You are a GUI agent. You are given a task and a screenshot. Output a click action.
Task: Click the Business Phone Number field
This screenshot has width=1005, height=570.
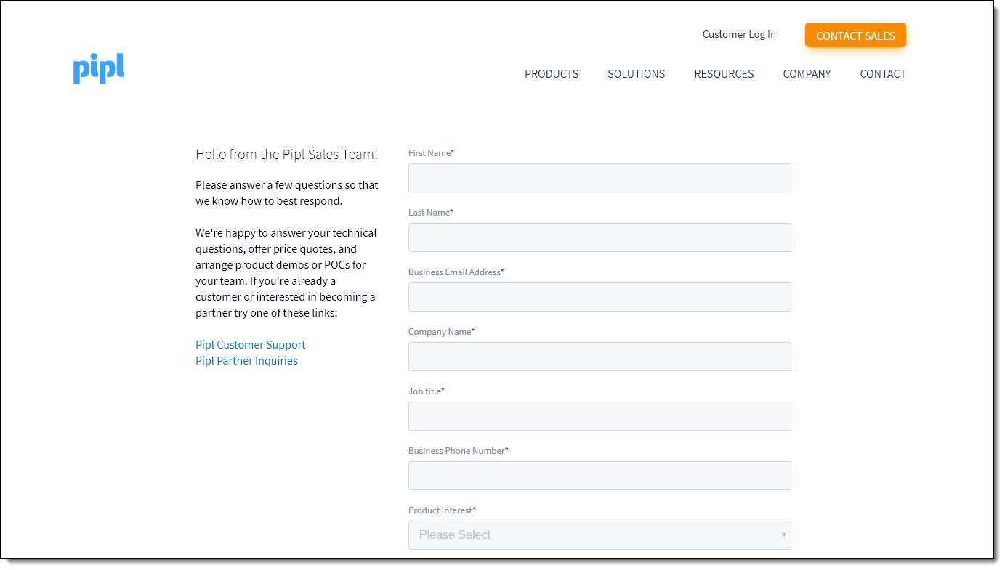click(x=599, y=476)
